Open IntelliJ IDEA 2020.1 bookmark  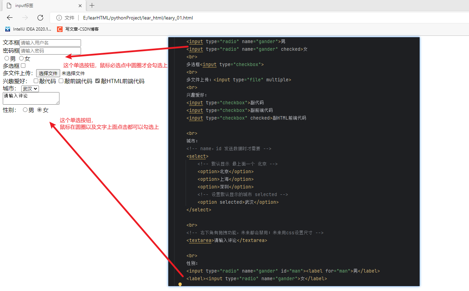pos(28,29)
